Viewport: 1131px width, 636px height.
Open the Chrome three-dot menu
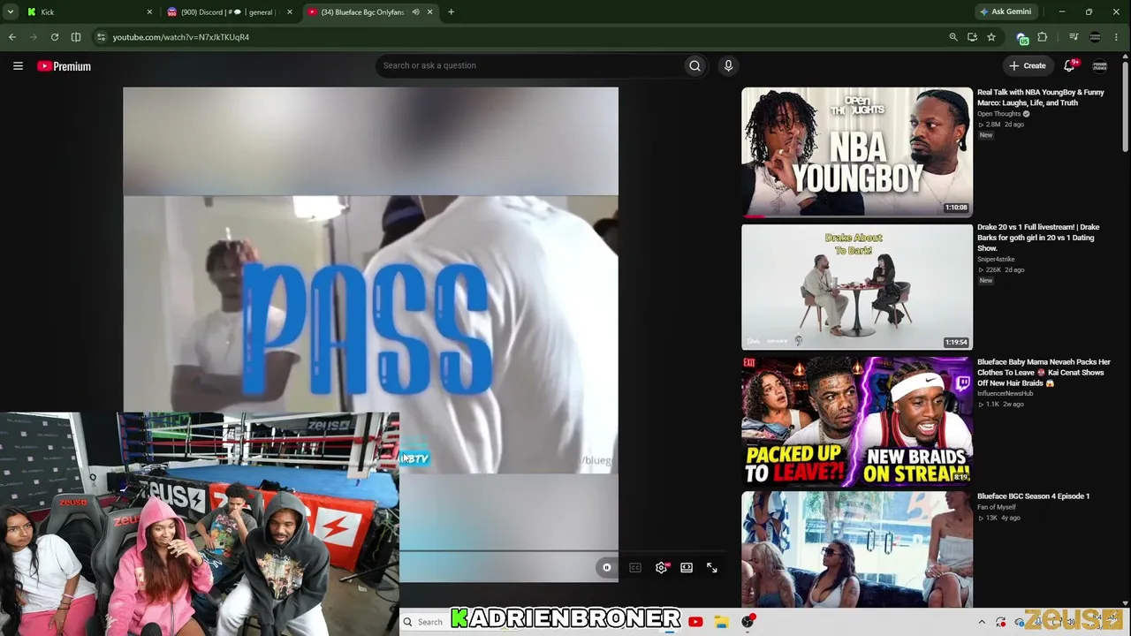click(1117, 37)
